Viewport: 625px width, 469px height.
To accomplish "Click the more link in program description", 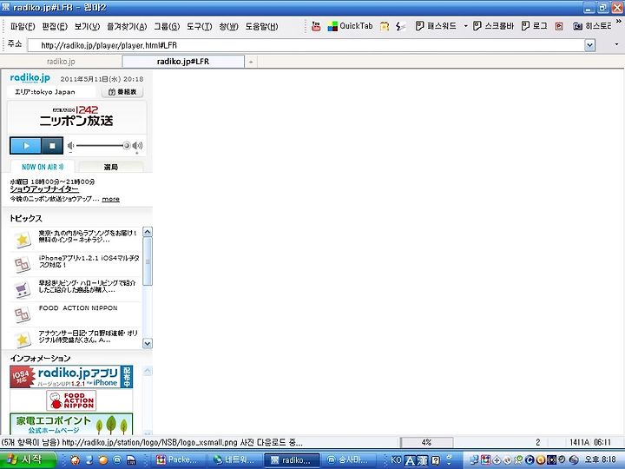I will coord(111,199).
